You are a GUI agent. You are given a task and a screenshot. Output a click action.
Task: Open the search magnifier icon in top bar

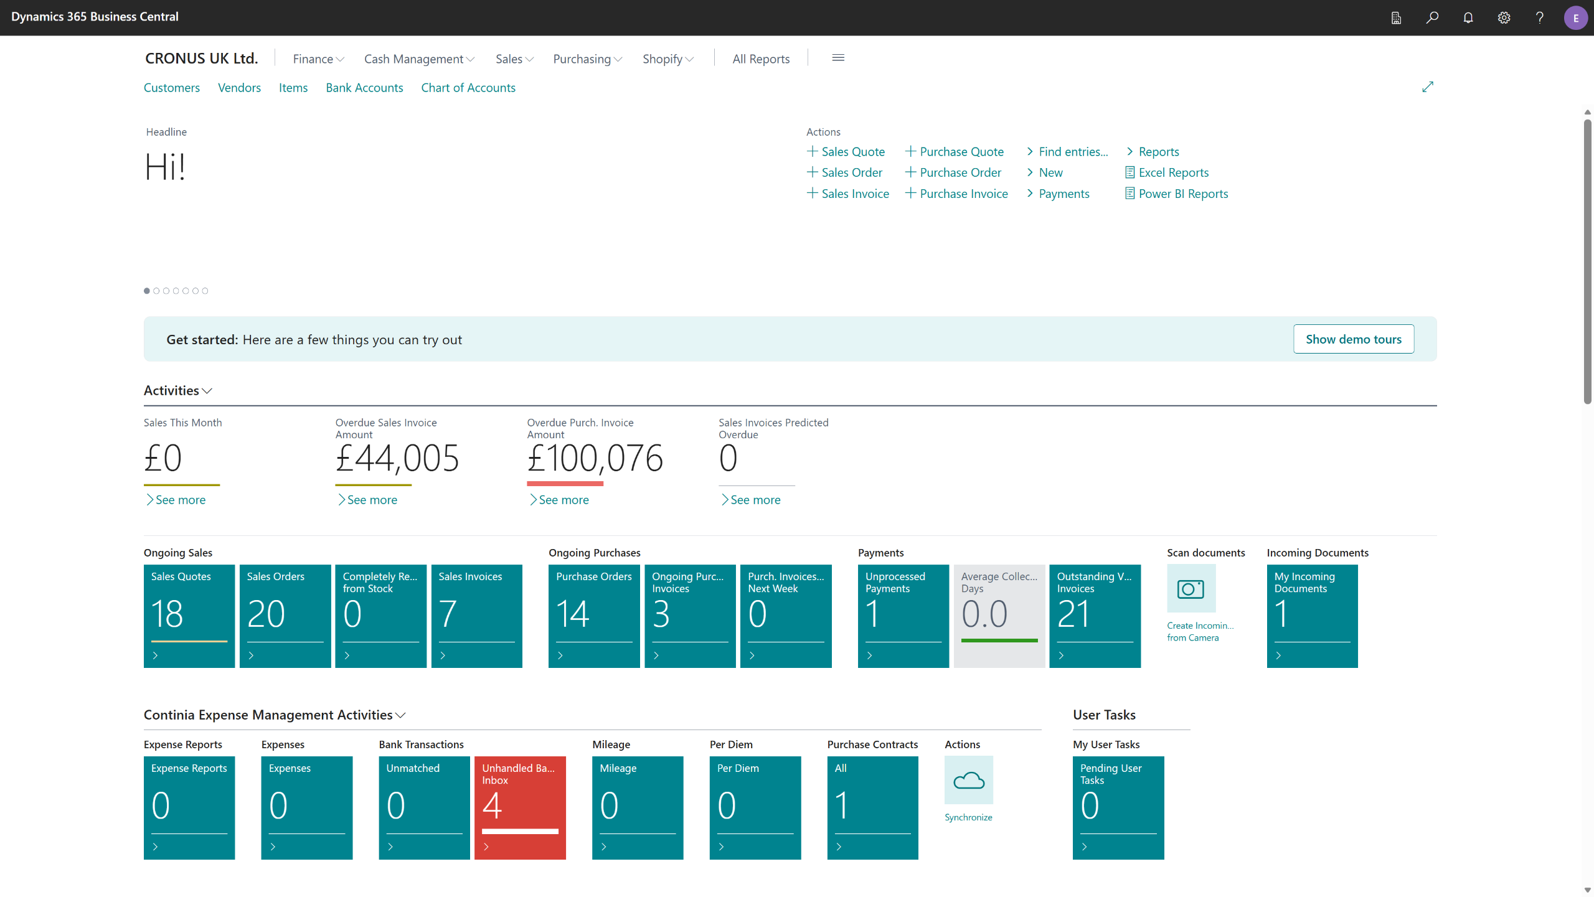click(1432, 17)
